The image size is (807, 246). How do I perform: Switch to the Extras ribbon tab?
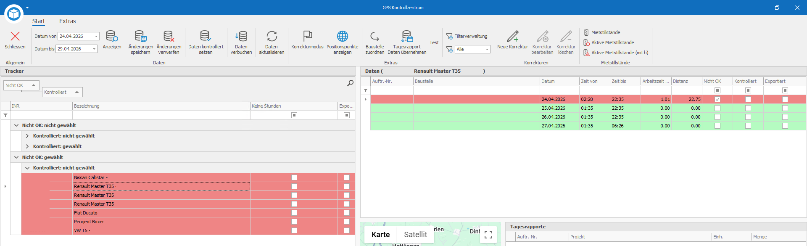pos(67,21)
